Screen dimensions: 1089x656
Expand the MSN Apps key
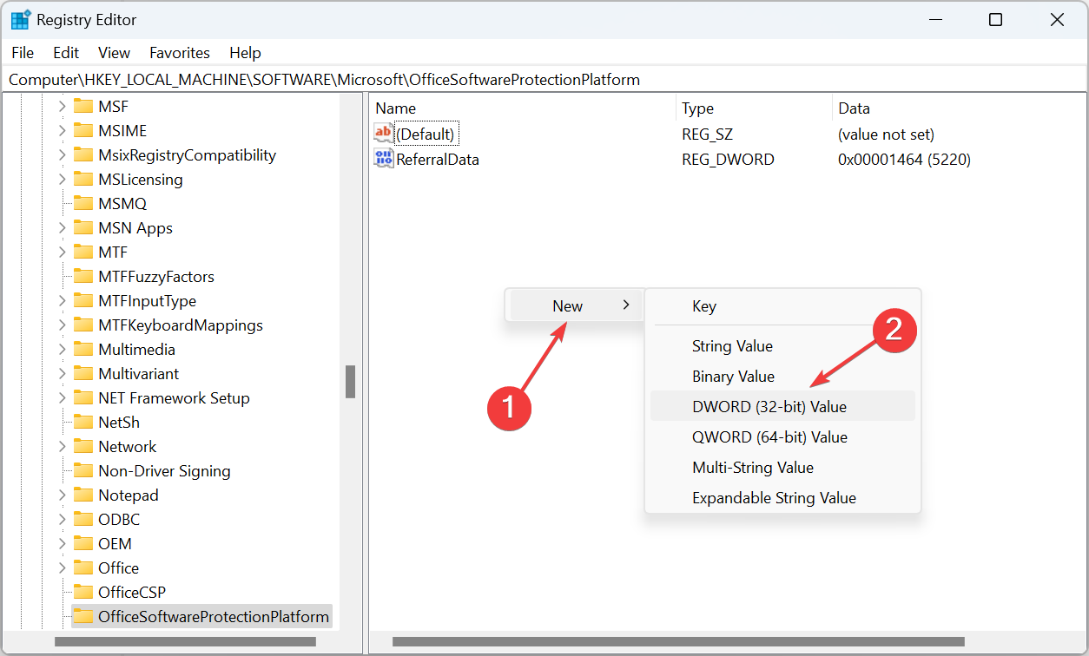[x=62, y=228]
